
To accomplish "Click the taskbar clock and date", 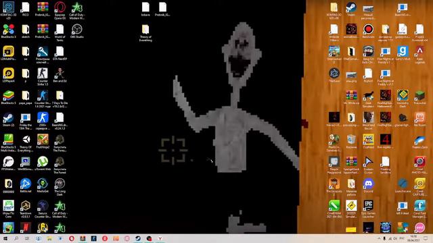I will point(413,238).
